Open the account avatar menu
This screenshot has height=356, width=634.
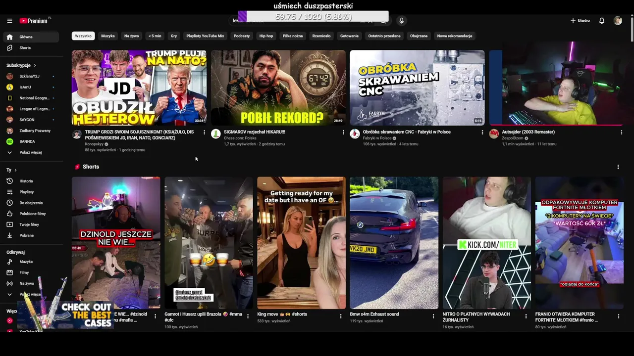pyautogui.click(x=618, y=21)
